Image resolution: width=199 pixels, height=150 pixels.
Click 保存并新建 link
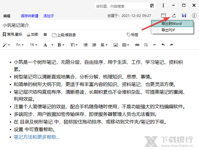(30, 16)
